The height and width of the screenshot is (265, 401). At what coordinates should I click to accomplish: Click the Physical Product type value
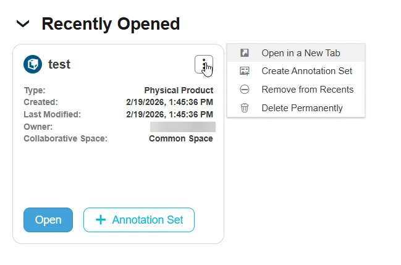point(179,90)
